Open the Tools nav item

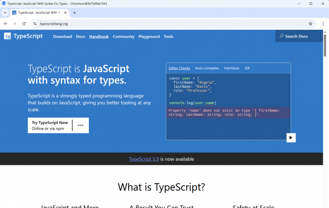click(x=168, y=37)
